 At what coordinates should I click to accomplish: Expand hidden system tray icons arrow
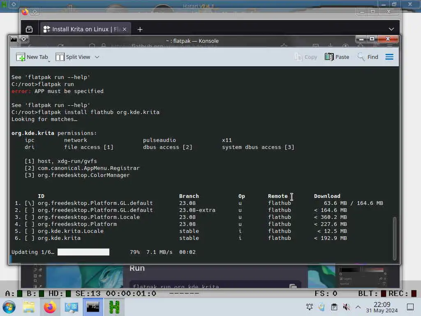tap(358, 307)
